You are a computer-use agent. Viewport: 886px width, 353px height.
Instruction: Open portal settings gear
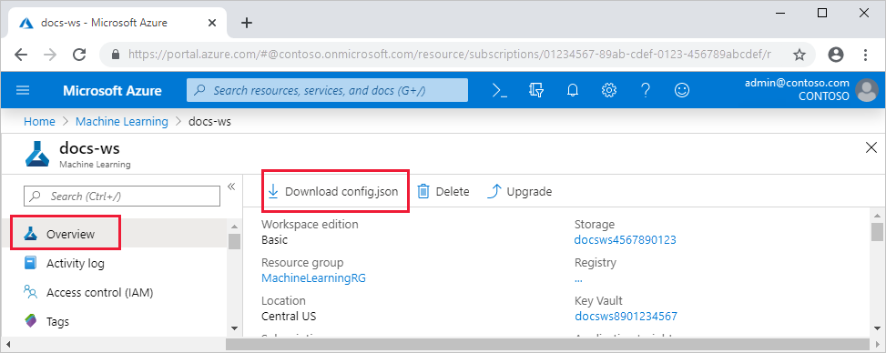(608, 90)
